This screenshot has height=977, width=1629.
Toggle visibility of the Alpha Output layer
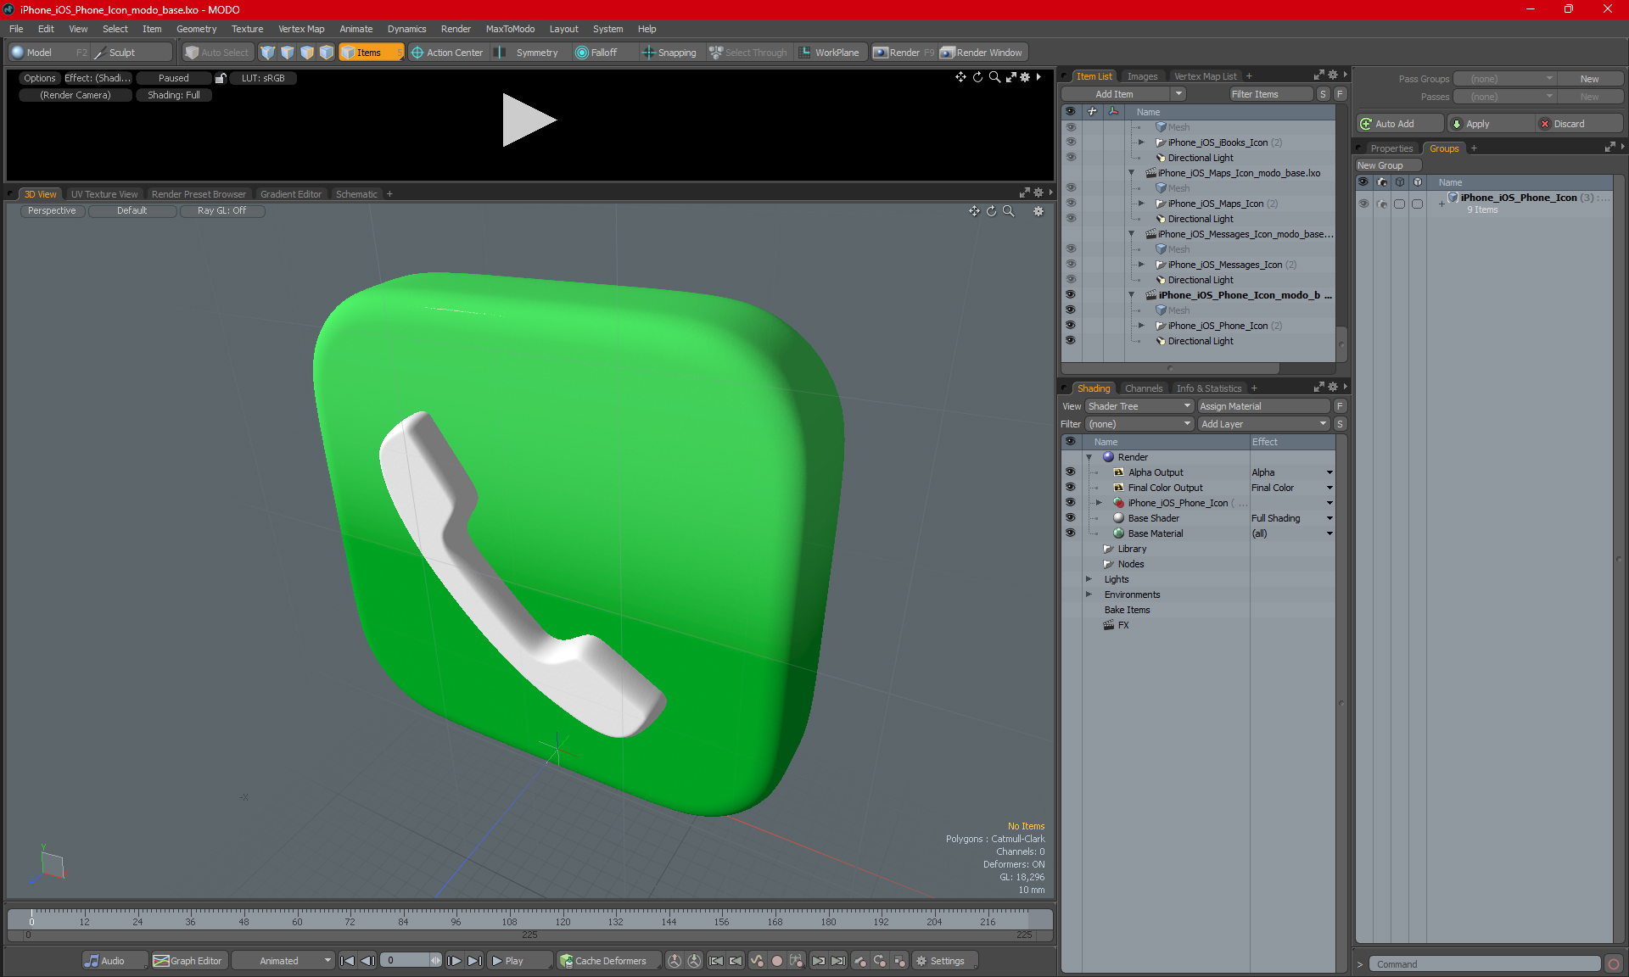click(x=1070, y=472)
